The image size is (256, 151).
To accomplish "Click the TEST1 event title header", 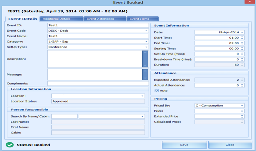I will coord(67,11).
